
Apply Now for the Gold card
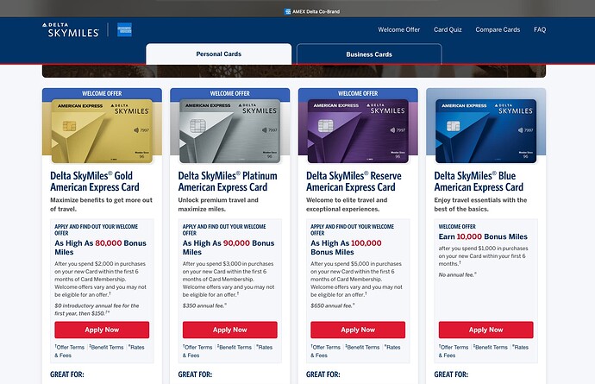tap(102, 330)
